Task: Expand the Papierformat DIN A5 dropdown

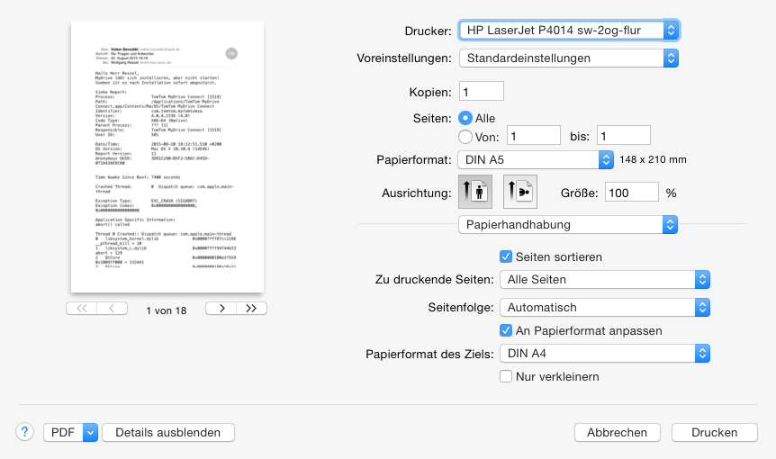Action: [x=536, y=159]
